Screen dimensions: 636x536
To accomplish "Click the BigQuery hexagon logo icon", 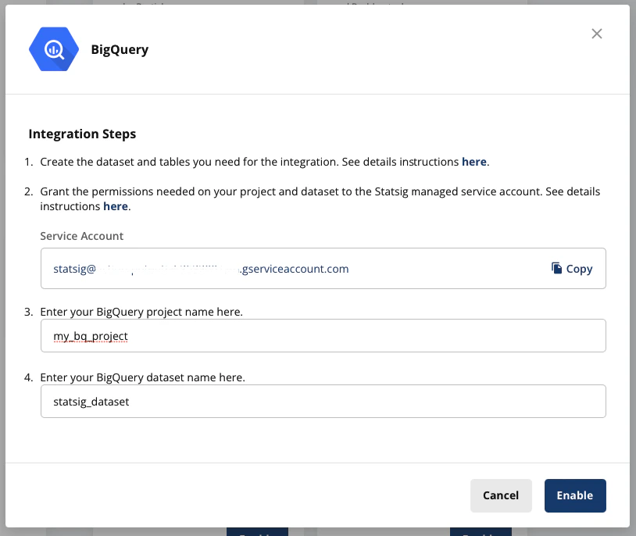I will click(x=54, y=49).
